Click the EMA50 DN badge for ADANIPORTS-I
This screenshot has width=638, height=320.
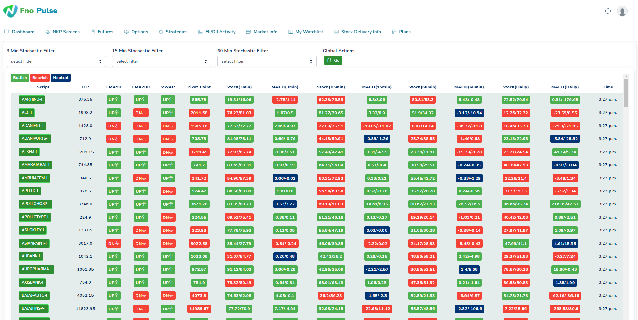pyautogui.click(x=114, y=139)
